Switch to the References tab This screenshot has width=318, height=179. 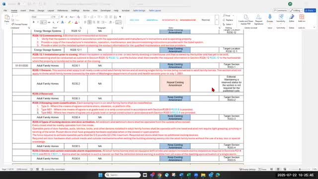click(63, 10)
